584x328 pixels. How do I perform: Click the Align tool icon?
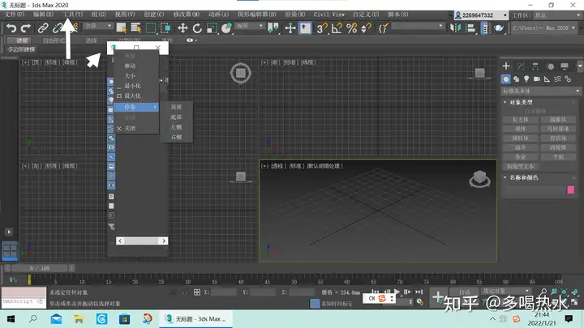(470, 28)
